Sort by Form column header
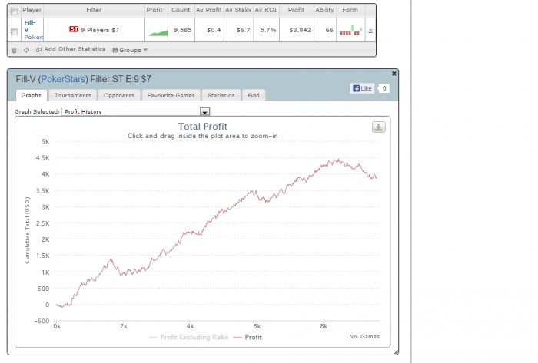 (x=350, y=10)
